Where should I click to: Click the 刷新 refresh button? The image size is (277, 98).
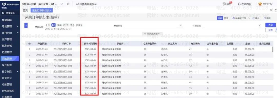click(267, 18)
